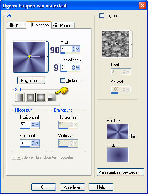Select the sunburst gradient style icon
The height and width of the screenshot is (194, 148).
coord(41,97)
